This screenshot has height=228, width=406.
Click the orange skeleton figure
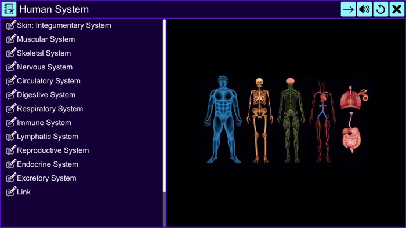point(260,120)
